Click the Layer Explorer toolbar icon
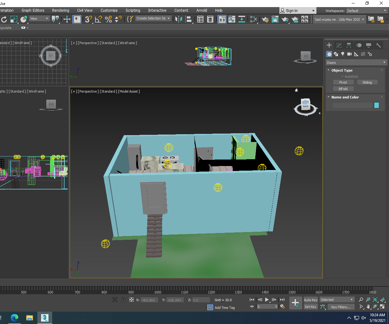389x324 pixels. 210,19
